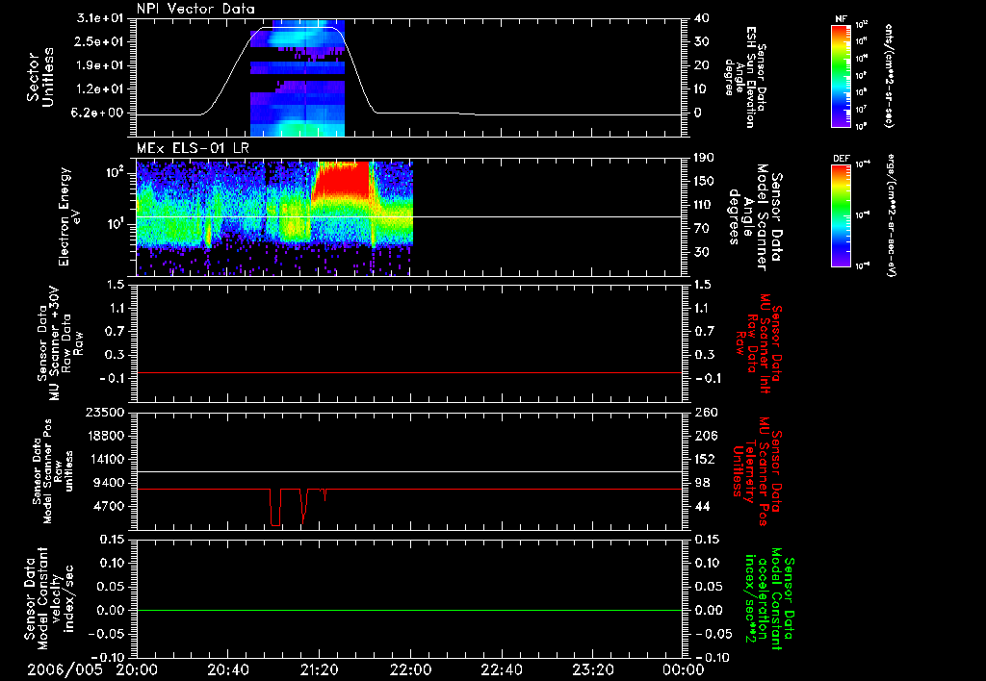Click the 3.1e+01 sector tick label
Image resolution: width=986 pixels, height=681 pixels.
[100, 18]
